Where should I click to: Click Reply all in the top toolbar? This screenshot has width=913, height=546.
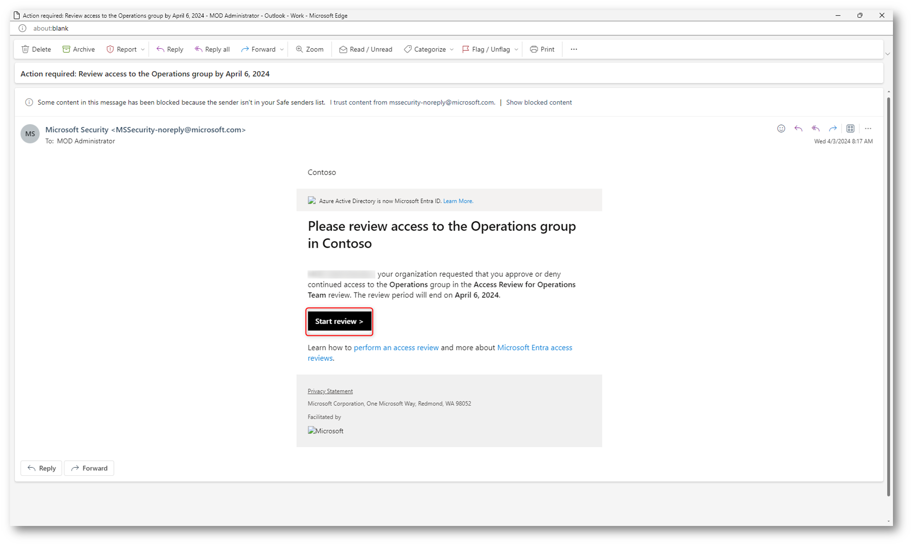pyautogui.click(x=212, y=49)
